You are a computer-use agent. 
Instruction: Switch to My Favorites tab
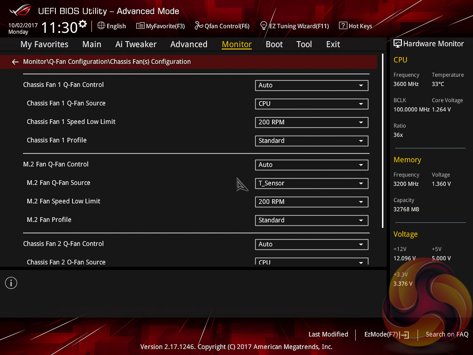[44, 44]
